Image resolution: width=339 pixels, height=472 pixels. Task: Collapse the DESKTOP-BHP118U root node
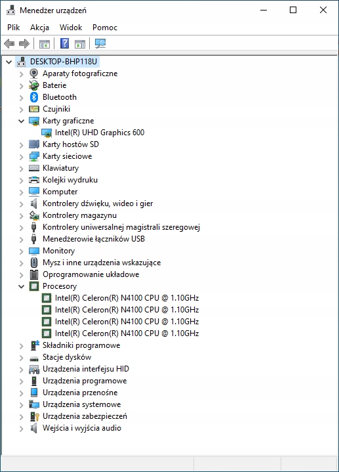pos(9,62)
